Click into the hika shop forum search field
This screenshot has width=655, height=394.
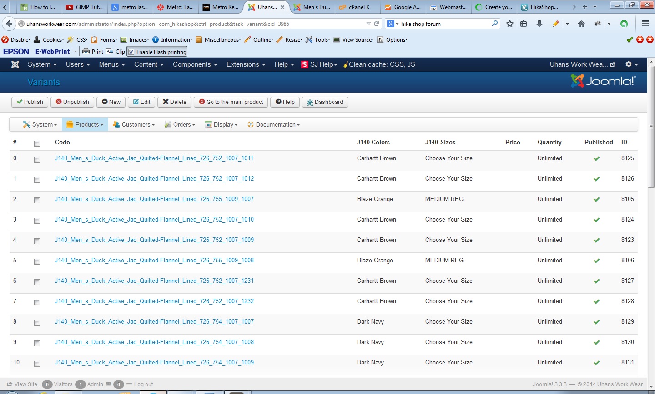pyautogui.click(x=445, y=24)
